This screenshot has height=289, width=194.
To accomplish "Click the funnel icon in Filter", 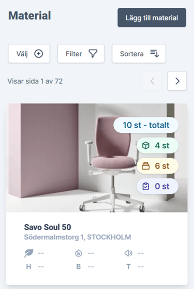I will tap(93, 54).
